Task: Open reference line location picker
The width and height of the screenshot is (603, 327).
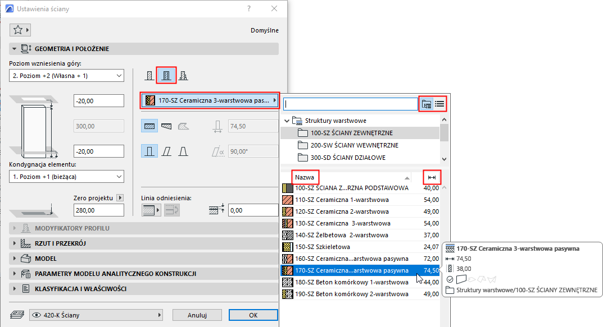Action: pos(151,210)
